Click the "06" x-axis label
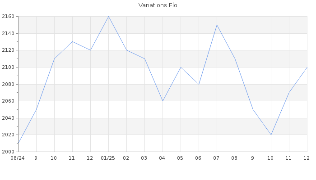 pyautogui.click(x=199, y=158)
